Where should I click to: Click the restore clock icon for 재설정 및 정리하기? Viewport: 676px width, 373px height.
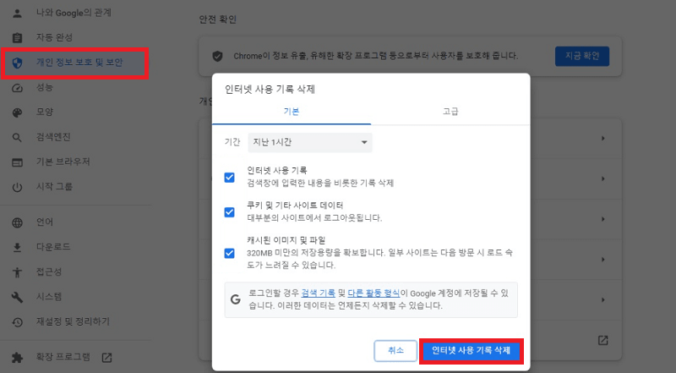click(x=17, y=322)
